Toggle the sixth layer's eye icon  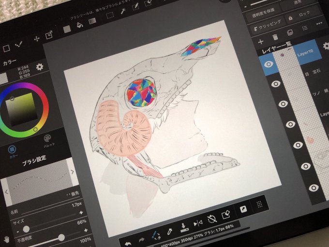pyautogui.click(x=306, y=166)
